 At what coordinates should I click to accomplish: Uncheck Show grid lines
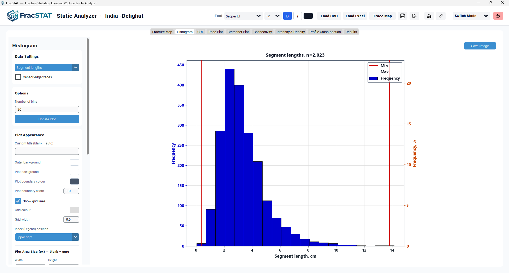click(x=18, y=201)
